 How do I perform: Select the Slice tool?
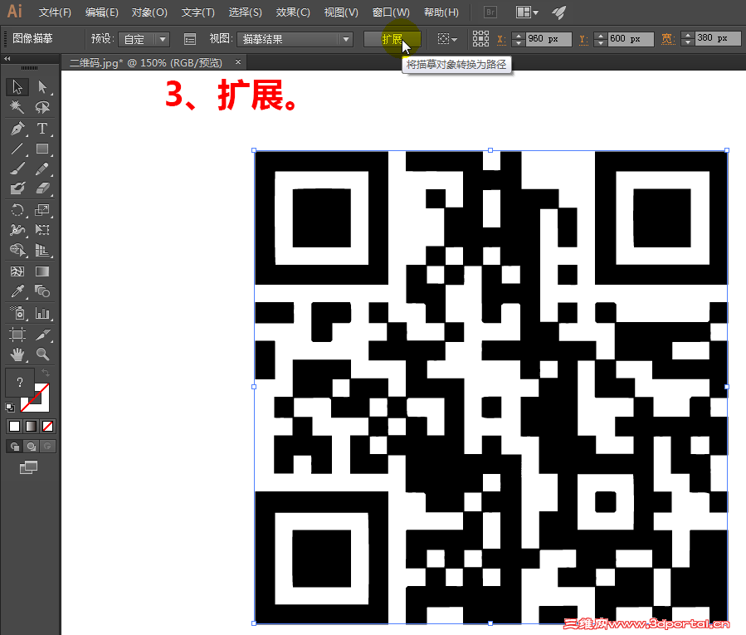42,335
